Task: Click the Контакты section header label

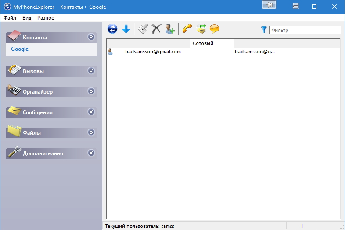Action: (35, 38)
